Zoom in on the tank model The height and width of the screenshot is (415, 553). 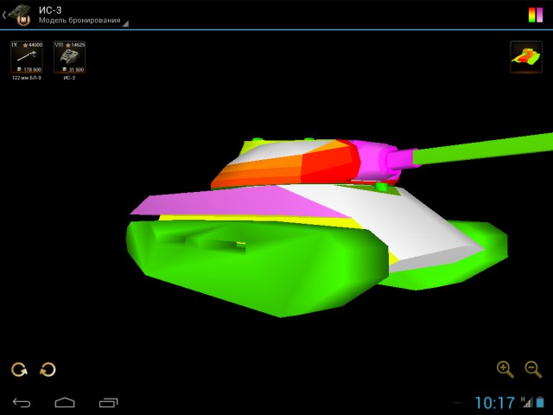click(x=505, y=369)
